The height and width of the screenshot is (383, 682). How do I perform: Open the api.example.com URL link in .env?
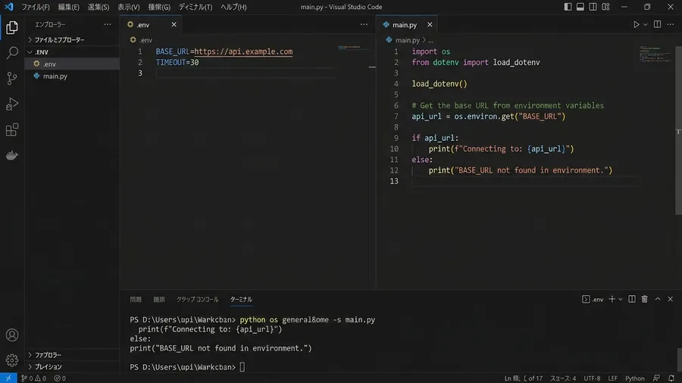243,51
